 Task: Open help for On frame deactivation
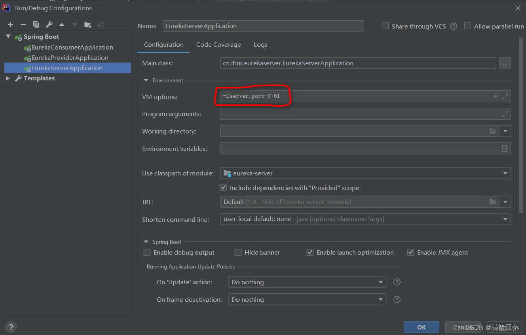click(397, 299)
